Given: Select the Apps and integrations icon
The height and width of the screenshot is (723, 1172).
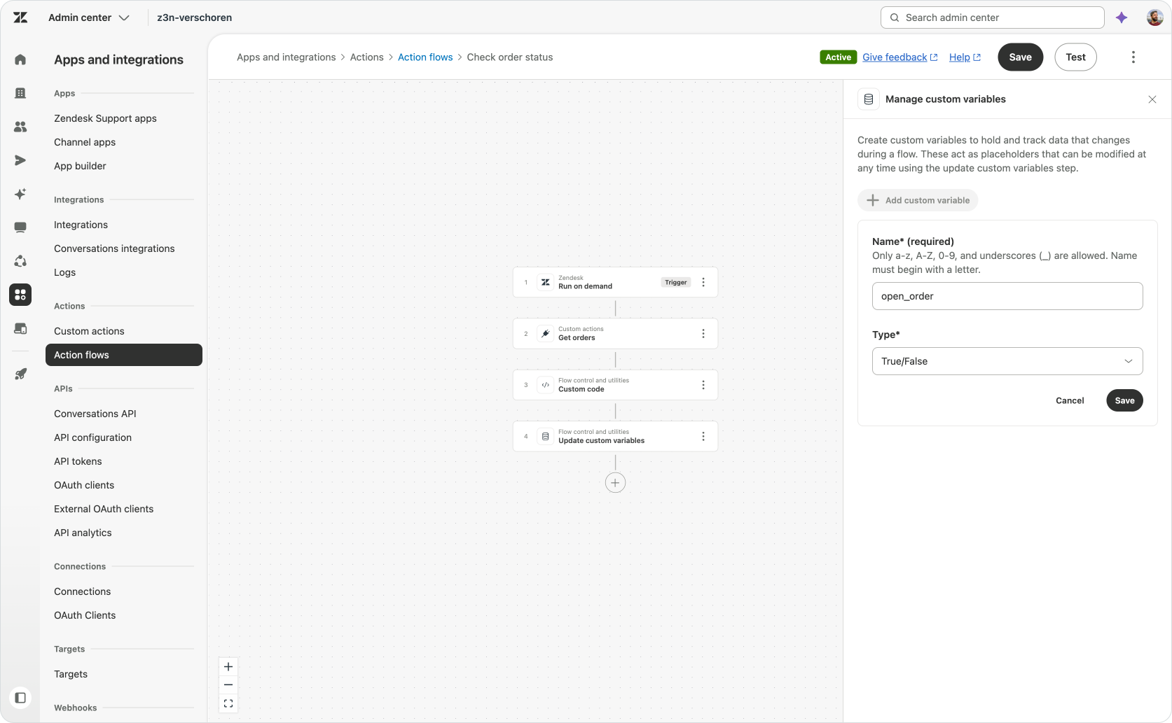Looking at the screenshot, I should point(20,295).
